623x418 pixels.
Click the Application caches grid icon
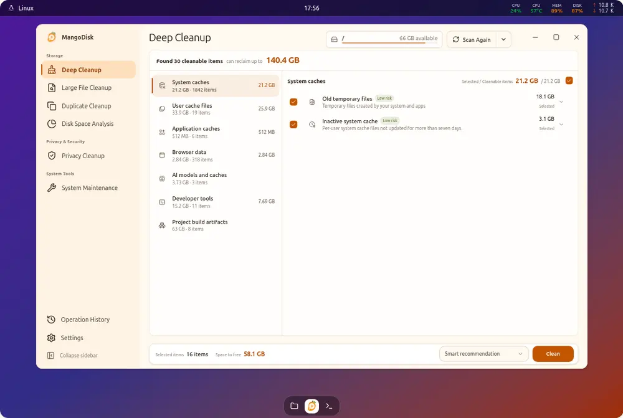coord(162,132)
